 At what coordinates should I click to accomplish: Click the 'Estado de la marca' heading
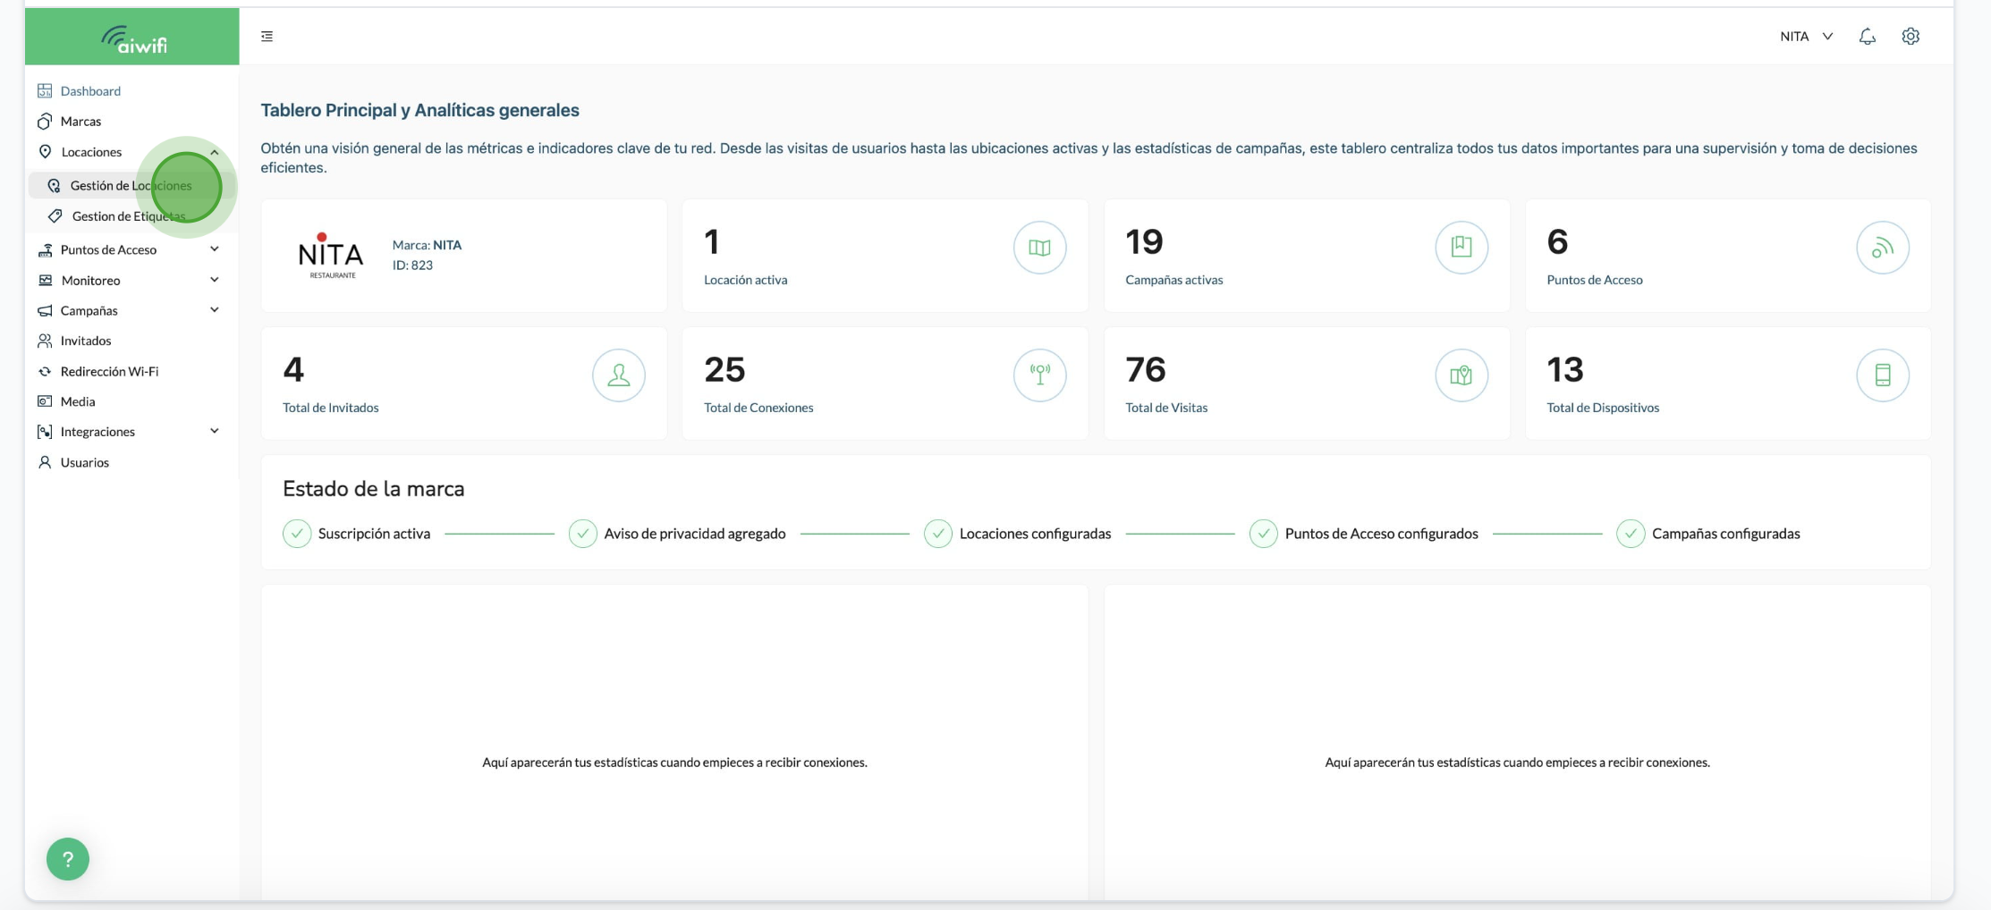374,489
